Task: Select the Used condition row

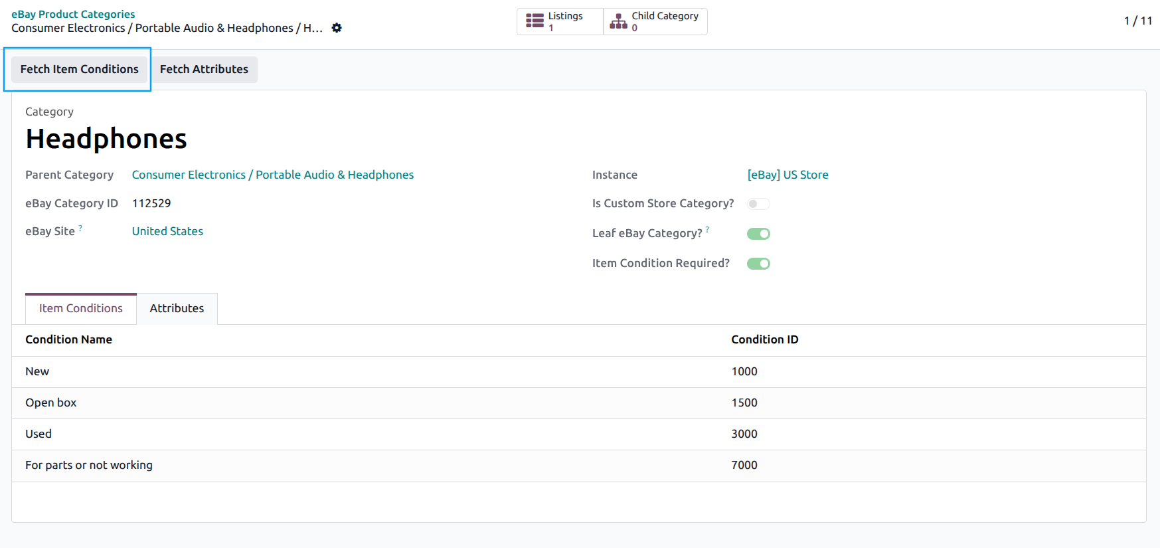Action: (x=579, y=434)
